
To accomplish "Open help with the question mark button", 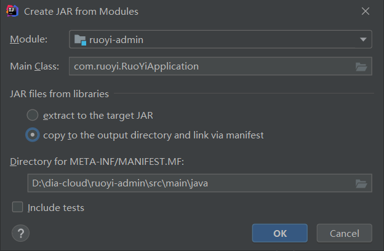I will click(x=20, y=233).
